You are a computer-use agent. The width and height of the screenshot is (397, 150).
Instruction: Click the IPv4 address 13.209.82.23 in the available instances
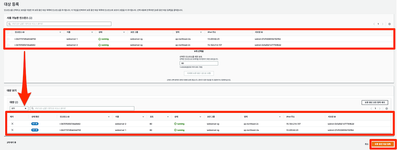tap(213, 39)
